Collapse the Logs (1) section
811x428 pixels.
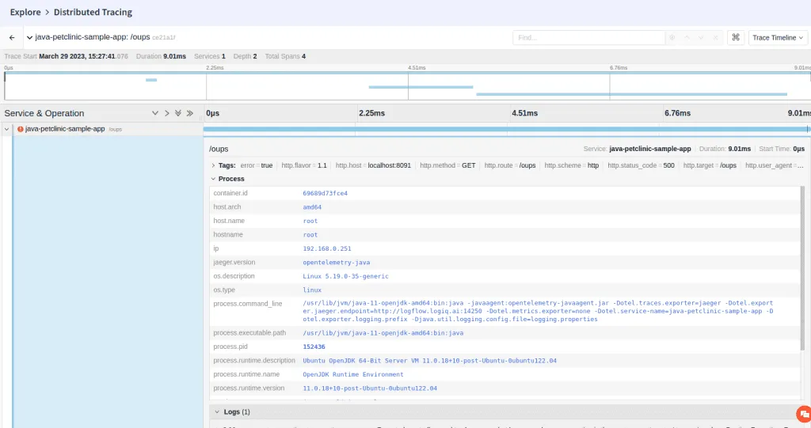(215, 412)
